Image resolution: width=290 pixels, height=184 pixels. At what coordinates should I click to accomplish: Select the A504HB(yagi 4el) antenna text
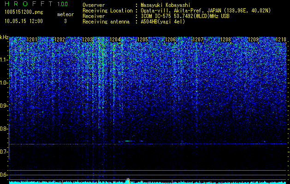click(163, 22)
